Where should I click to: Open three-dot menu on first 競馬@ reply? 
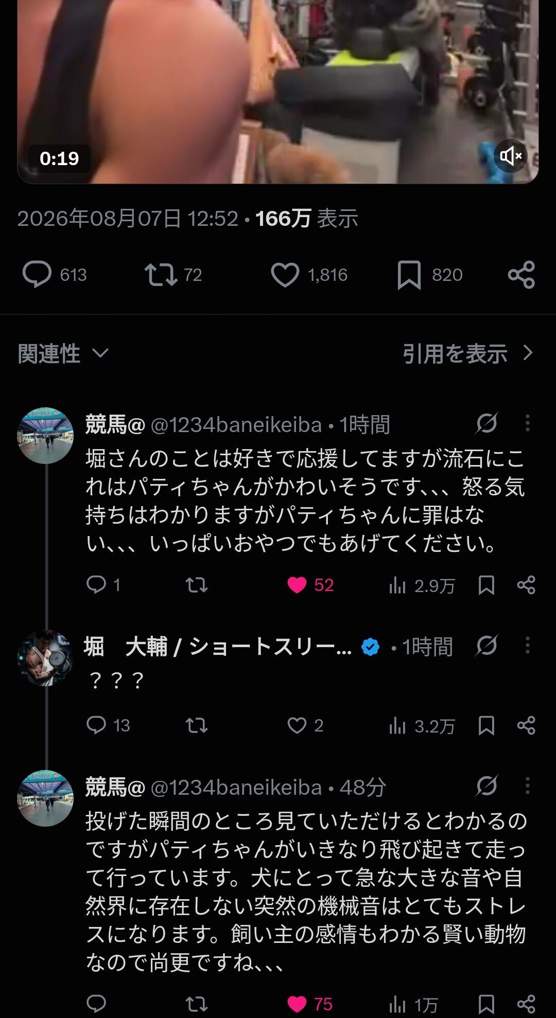pos(527,423)
